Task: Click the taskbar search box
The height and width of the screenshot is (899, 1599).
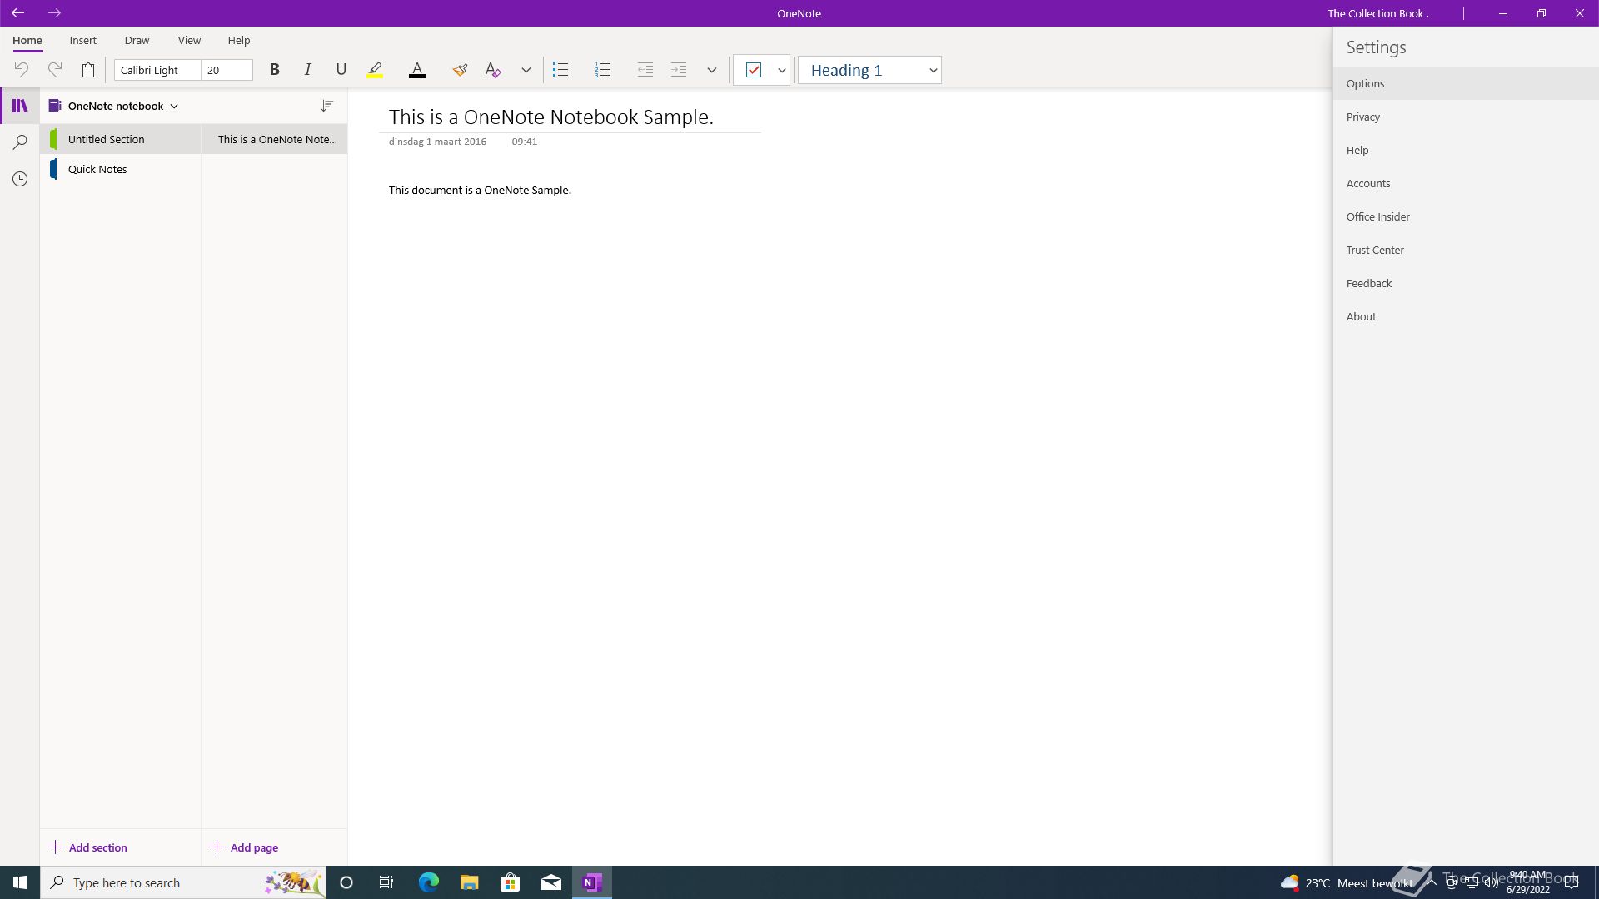Action: click(x=183, y=882)
